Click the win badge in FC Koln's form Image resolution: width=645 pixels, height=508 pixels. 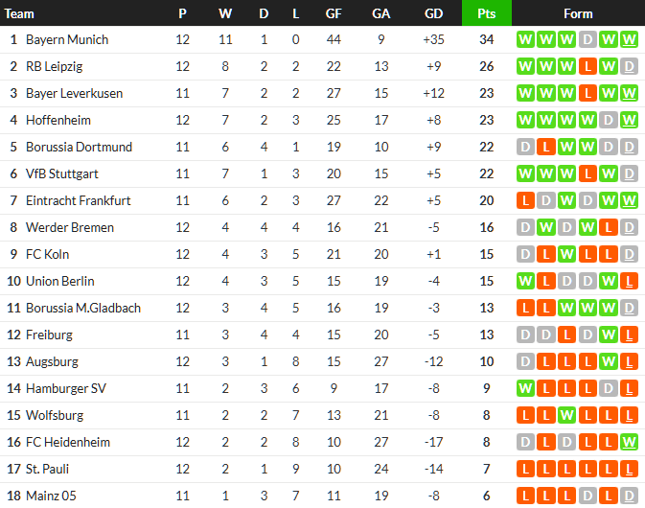pyautogui.click(x=567, y=255)
